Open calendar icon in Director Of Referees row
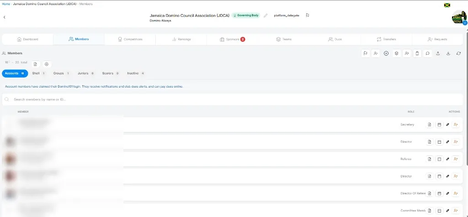 click(x=439, y=193)
